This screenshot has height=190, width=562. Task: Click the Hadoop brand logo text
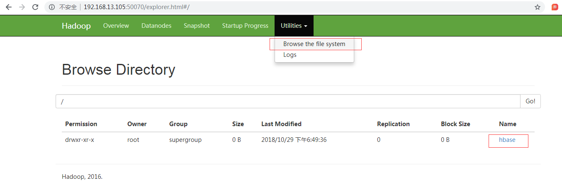pyautogui.click(x=76, y=26)
